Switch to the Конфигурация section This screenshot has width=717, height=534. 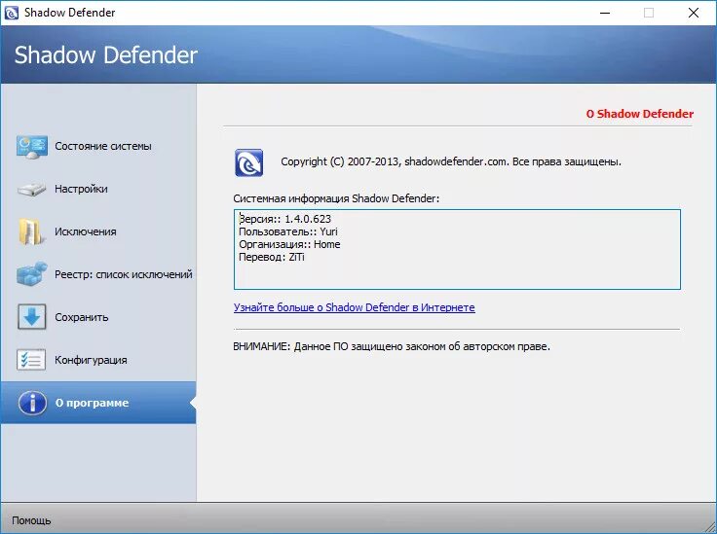click(x=91, y=360)
